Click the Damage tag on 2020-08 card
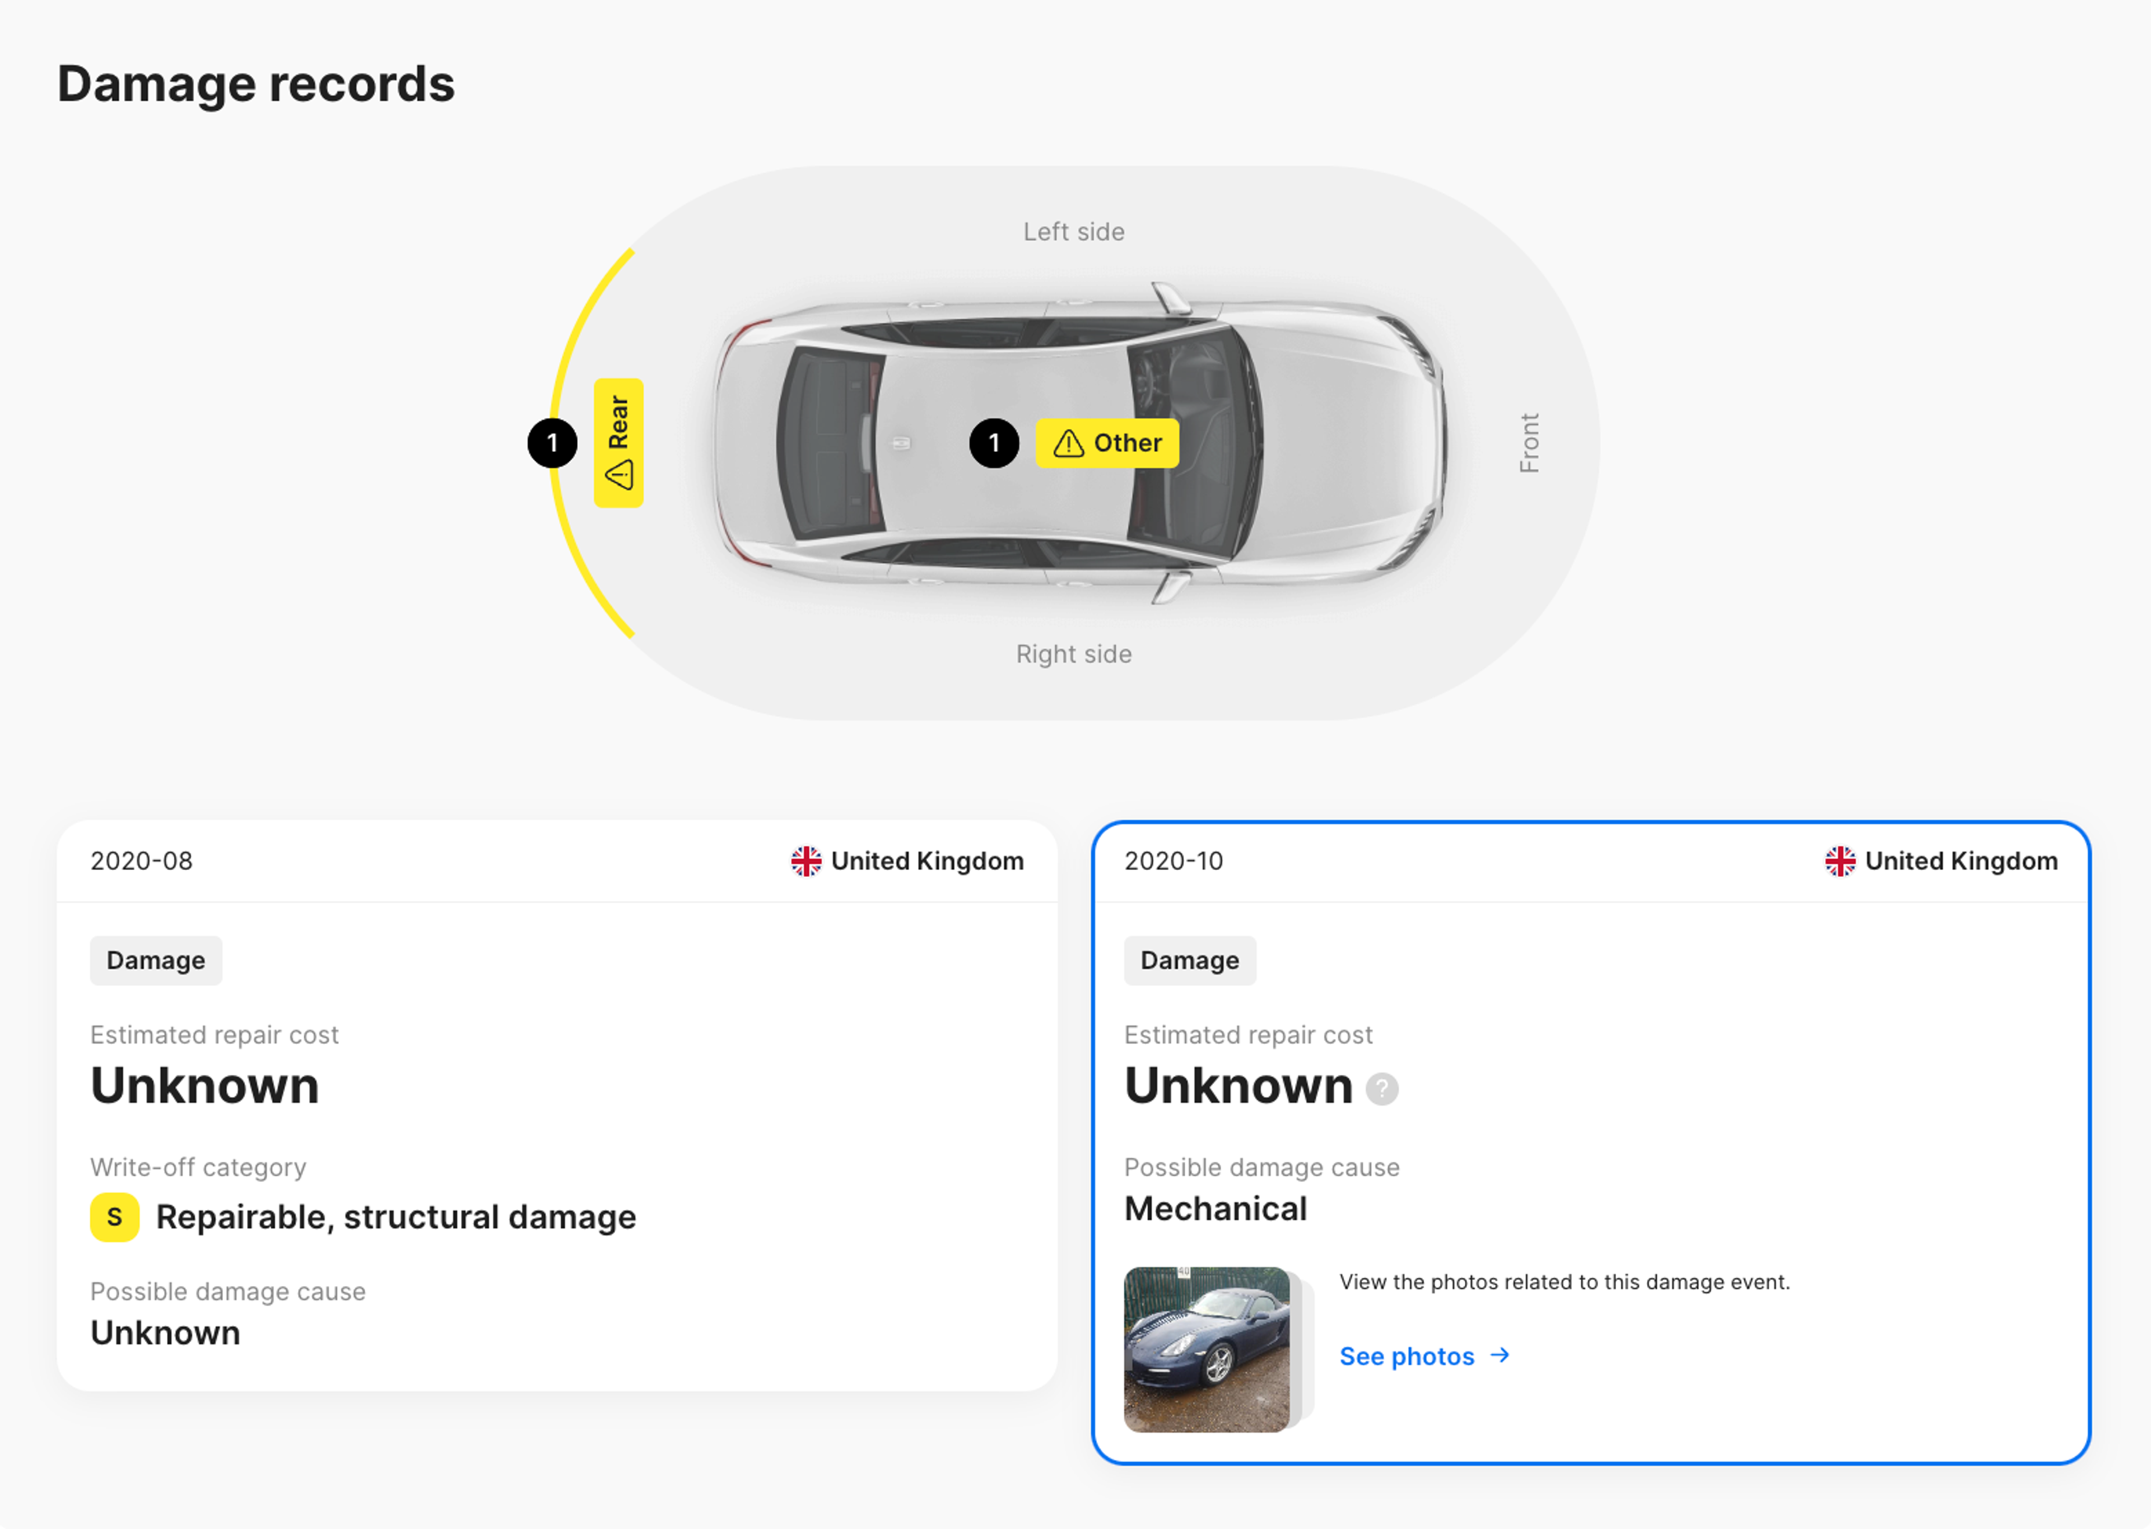Screen dimensions: 2151x1529 155,960
